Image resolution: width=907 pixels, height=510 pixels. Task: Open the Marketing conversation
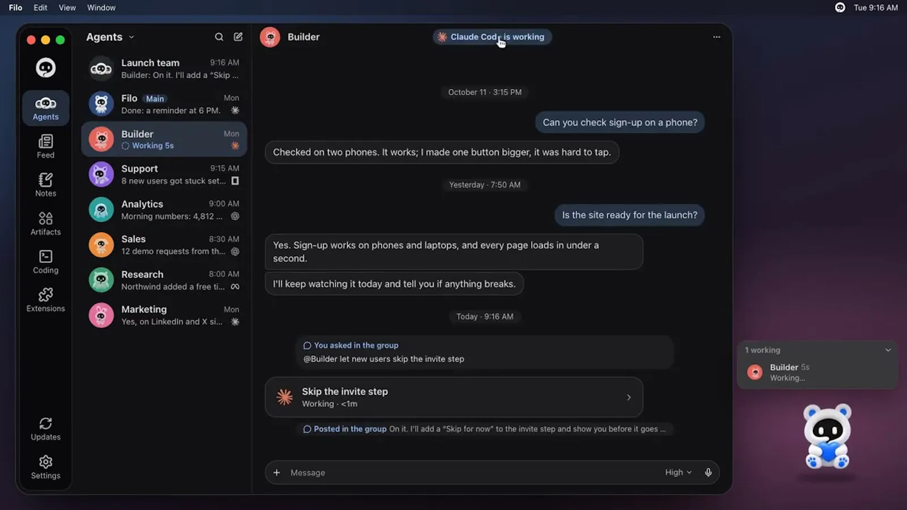click(x=164, y=315)
